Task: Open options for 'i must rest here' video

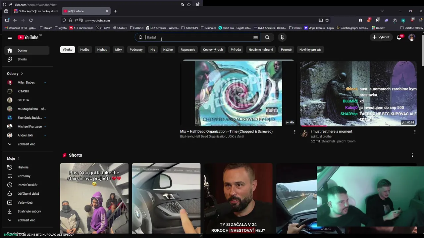Action: tap(415, 132)
